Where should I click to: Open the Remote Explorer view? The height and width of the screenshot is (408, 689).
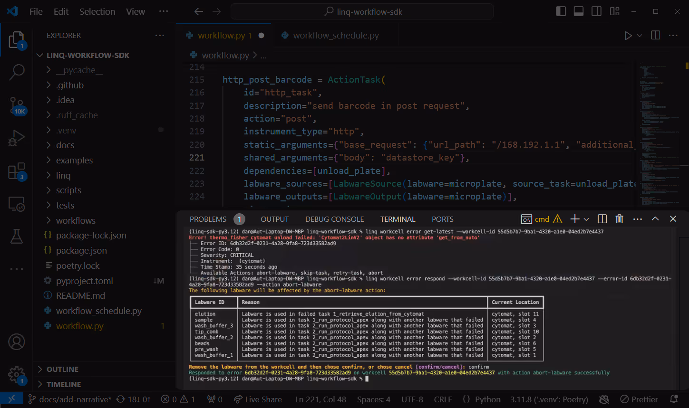pos(17,204)
